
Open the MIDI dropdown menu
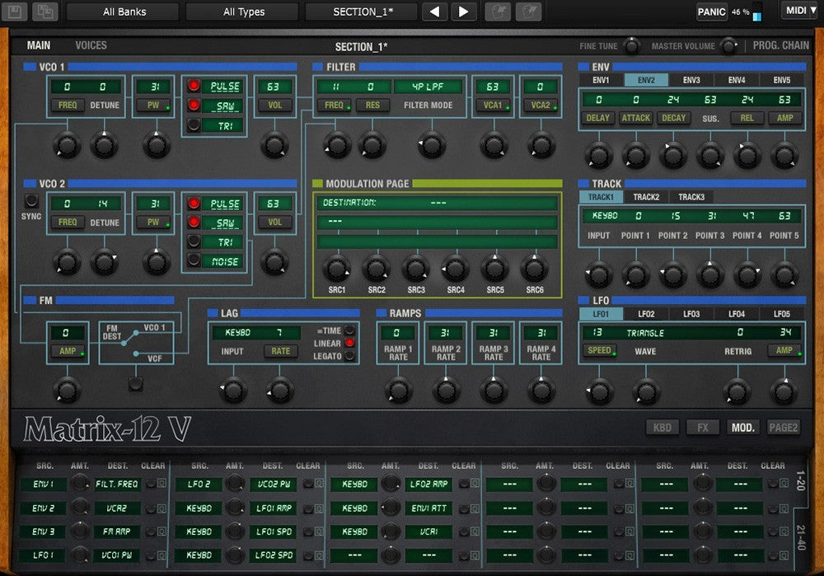800,11
